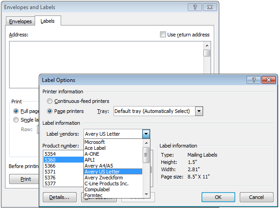Click Help in the Envelopes and Labels title bar
This screenshot has height=209, width=279.
[x=195, y=7]
